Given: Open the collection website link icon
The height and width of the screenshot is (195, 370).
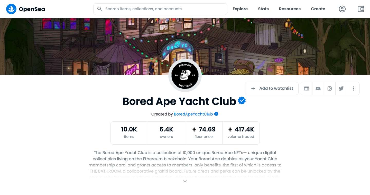Looking at the screenshot, I should point(307,88).
